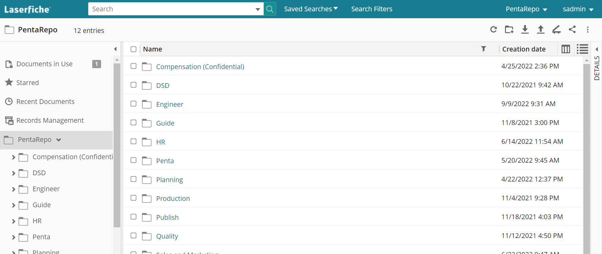Open Documents in Use in sidebar
Image resolution: width=602 pixels, height=254 pixels.
[x=44, y=64]
